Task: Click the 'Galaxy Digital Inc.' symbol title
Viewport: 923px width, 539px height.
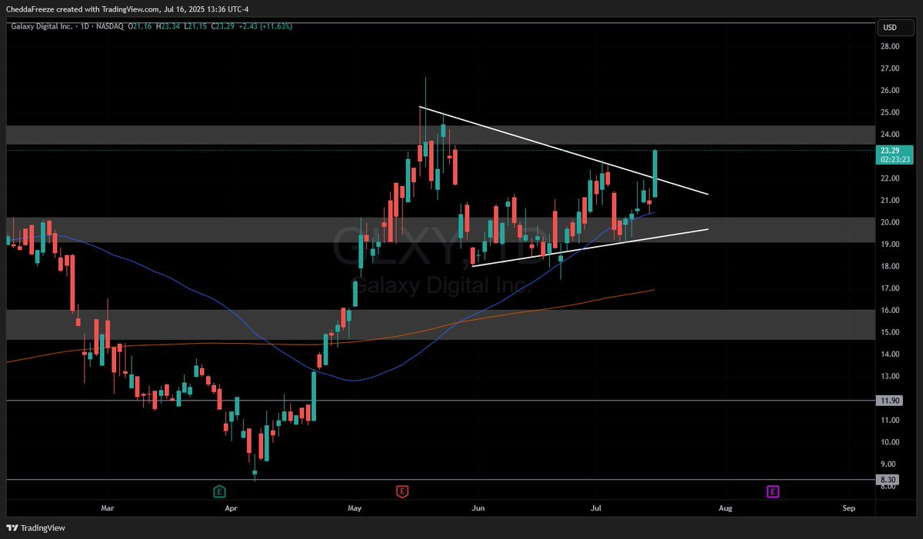Action: coord(42,26)
